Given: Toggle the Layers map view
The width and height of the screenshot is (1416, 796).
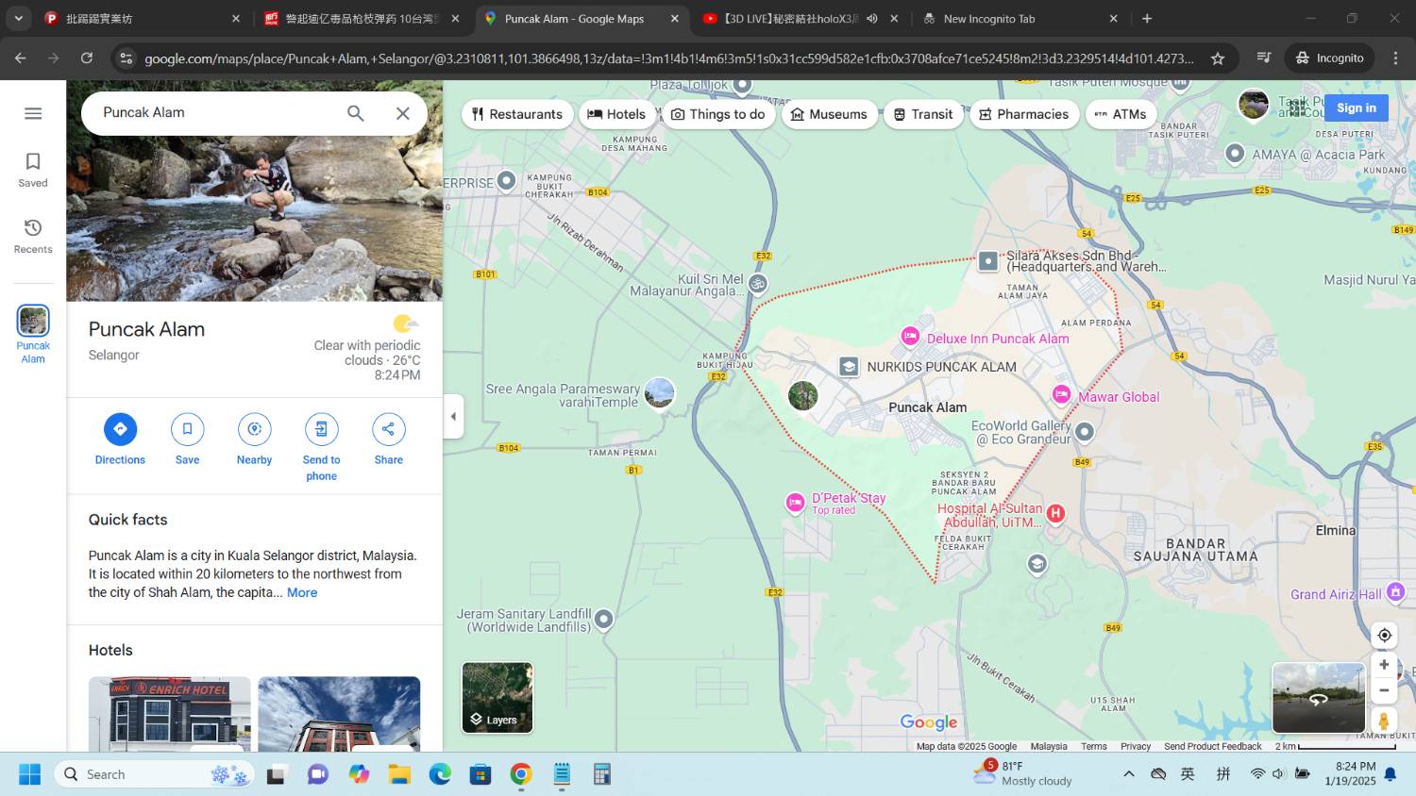Looking at the screenshot, I should pyautogui.click(x=497, y=697).
